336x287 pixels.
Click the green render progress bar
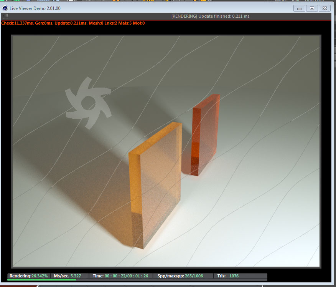point(41,280)
